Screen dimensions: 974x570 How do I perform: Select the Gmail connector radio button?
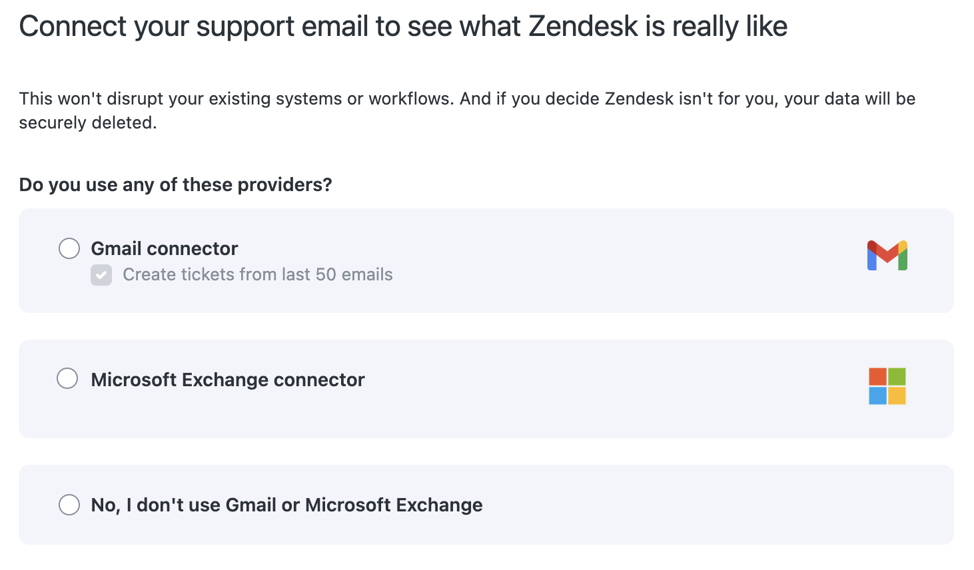[69, 248]
